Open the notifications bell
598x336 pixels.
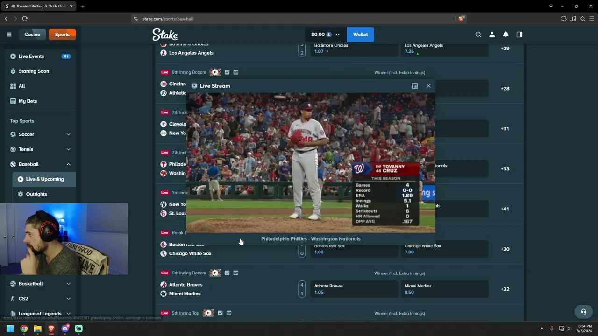point(505,35)
